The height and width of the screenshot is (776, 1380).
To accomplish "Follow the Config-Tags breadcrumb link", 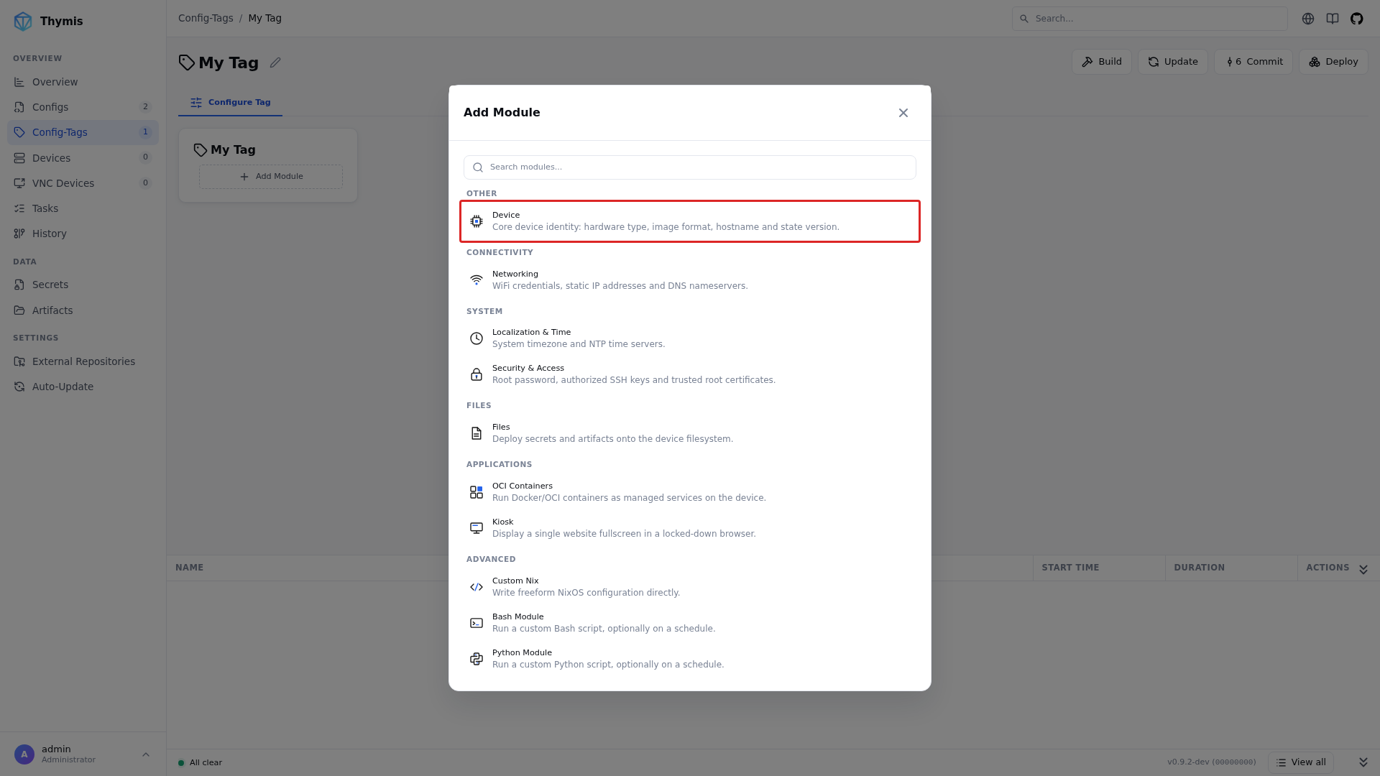I will (x=206, y=18).
